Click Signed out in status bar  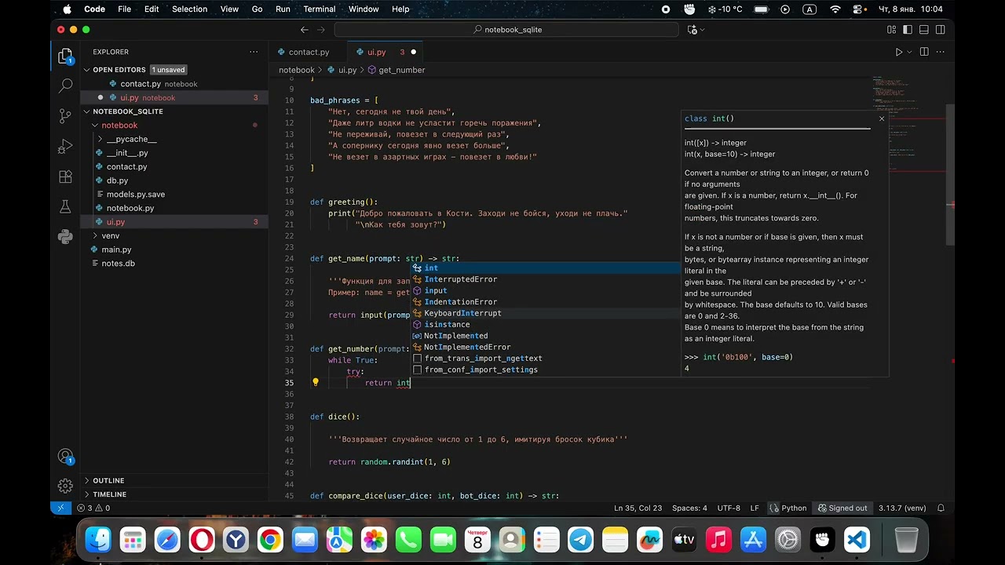[x=842, y=508]
